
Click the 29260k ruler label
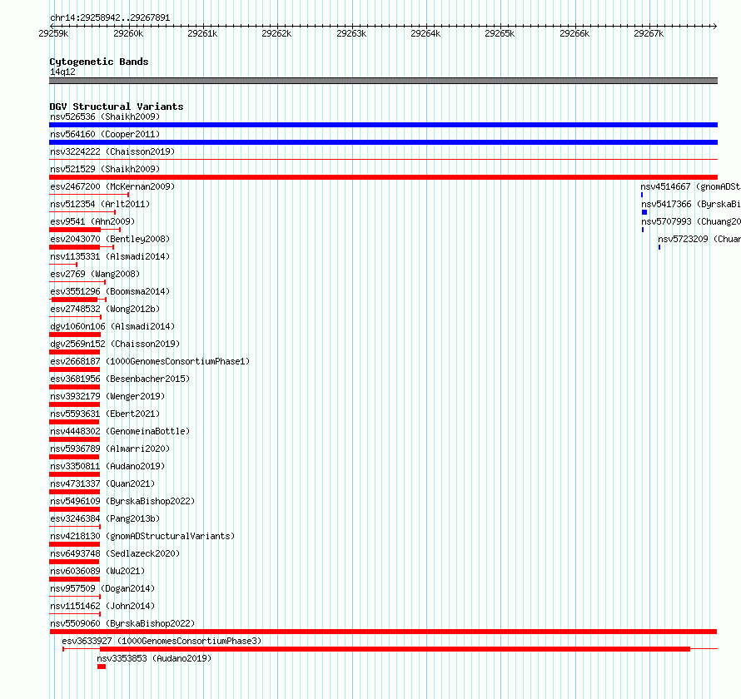pyautogui.click(x=128, y=33)
